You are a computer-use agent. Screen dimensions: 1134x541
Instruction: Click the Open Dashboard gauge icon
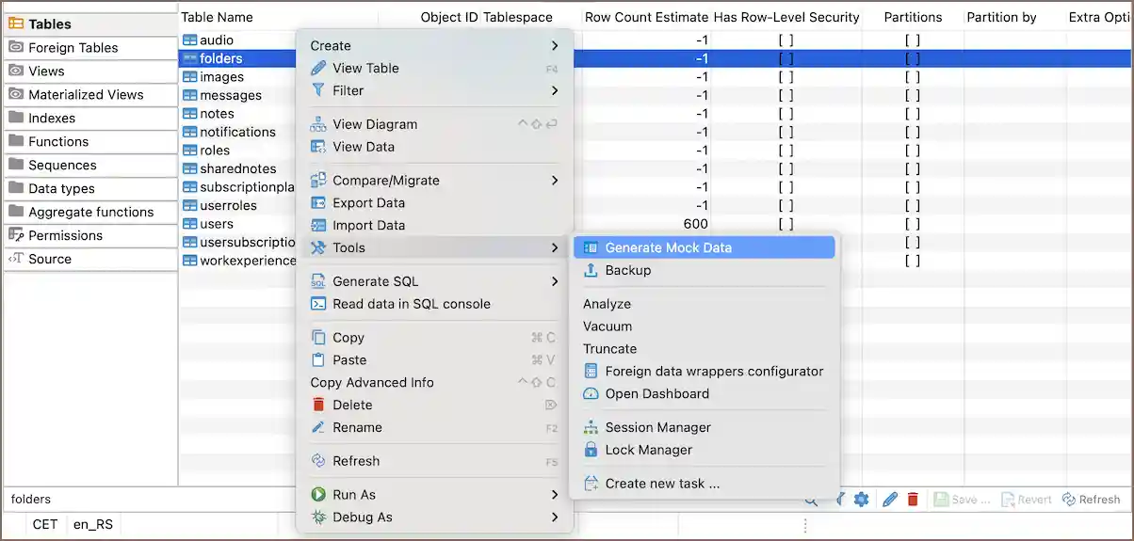[591, 394]
